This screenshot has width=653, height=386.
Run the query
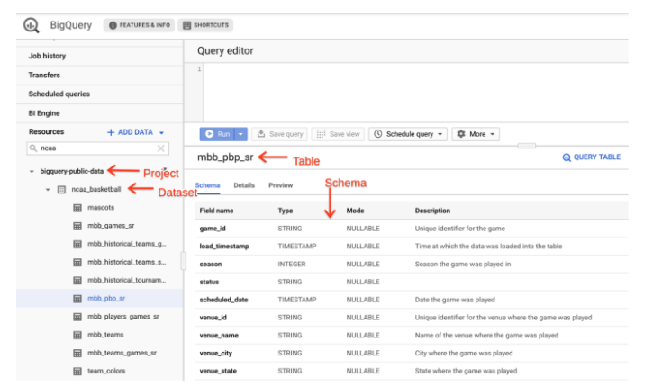pos(217,134)
